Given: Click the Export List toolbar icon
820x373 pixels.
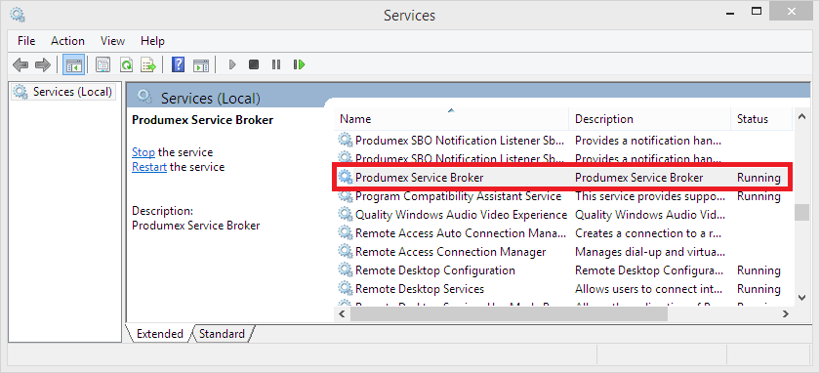Looking at the screenshot, I should pos(149,64).
